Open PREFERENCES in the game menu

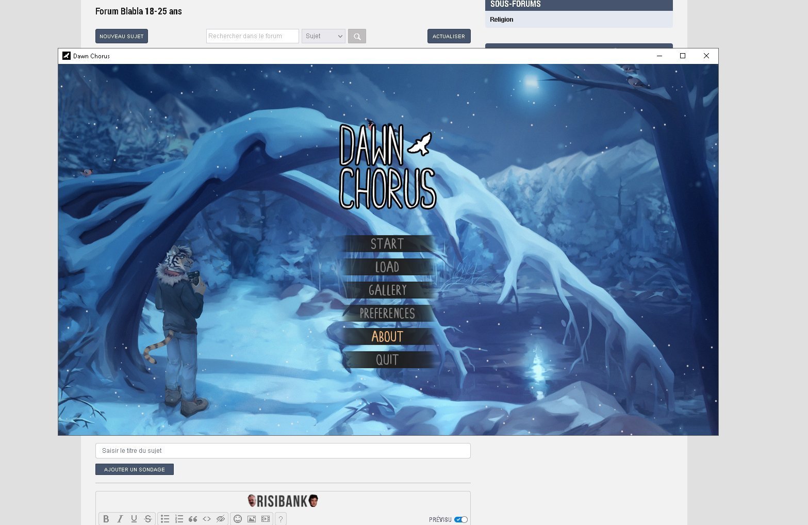(387, 314)
